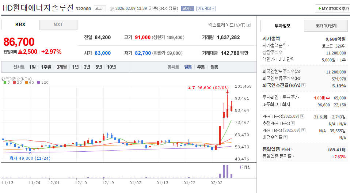
Task: Select the 3개월 line chart period
Action: [62, 67]
